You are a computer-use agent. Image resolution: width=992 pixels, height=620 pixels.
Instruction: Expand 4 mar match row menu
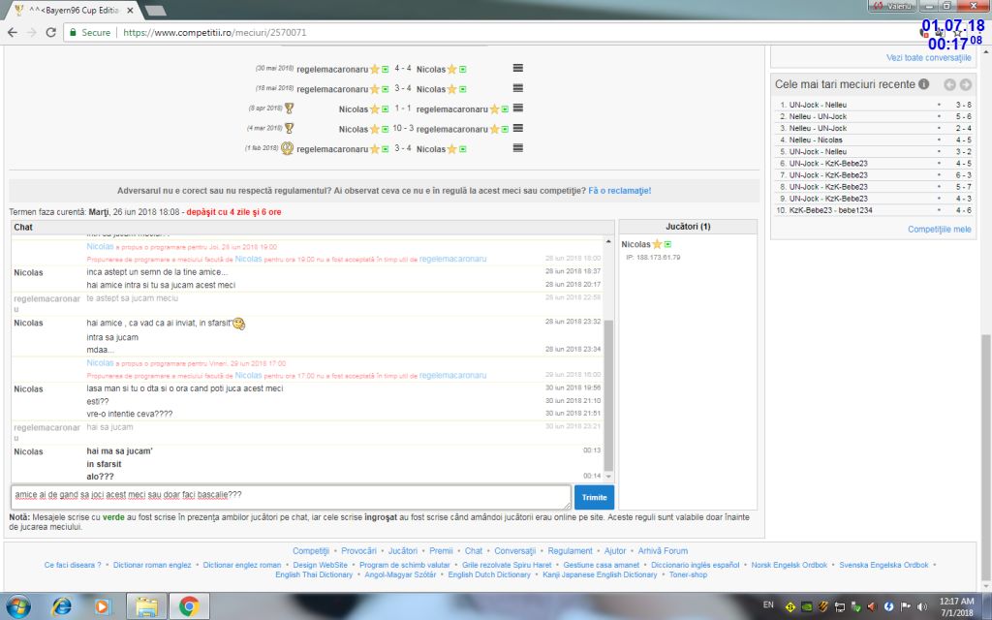tap(517, 128)
